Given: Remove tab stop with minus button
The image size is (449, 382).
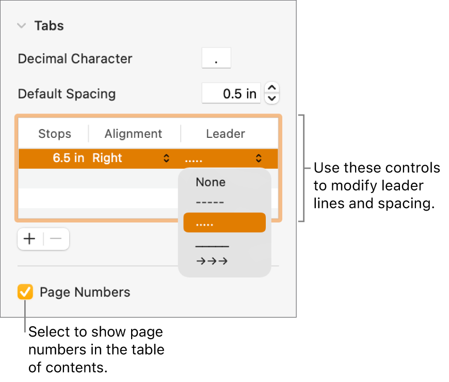Looking at the screenshot, I should coord(56,239).
